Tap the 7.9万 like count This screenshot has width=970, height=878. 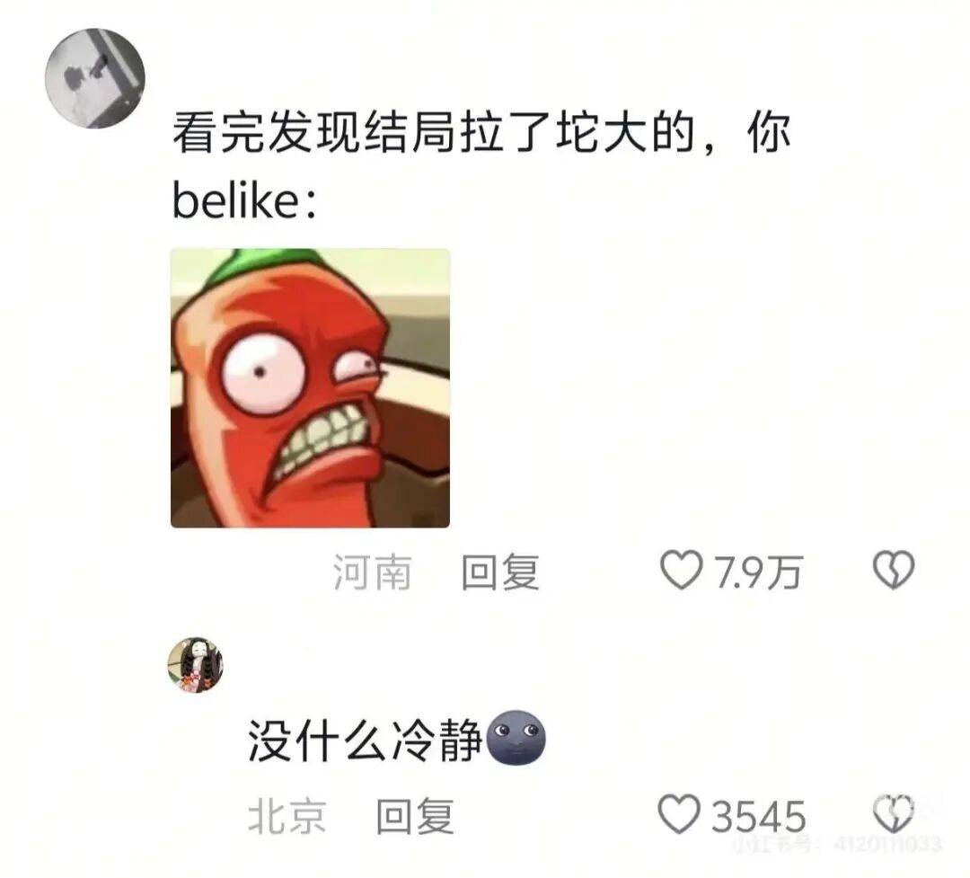click(758, 572)
